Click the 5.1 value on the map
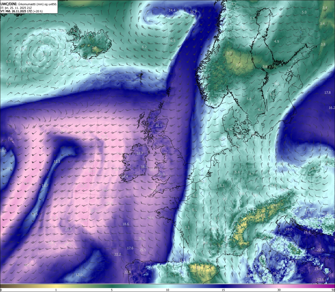The height and width of the screenshot is (292, 335). (x=222, y=186)
